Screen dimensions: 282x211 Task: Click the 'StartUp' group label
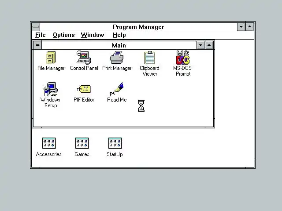(115, 154)
